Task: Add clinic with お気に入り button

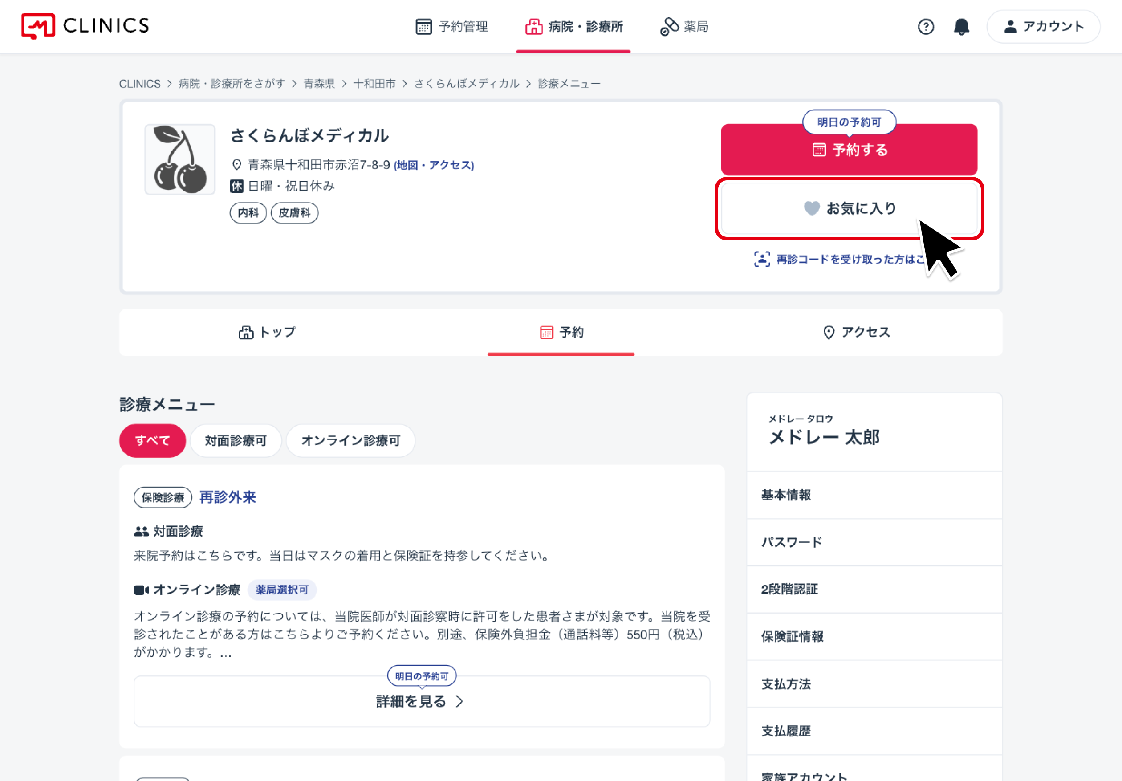Action: (x=849, y=209)
